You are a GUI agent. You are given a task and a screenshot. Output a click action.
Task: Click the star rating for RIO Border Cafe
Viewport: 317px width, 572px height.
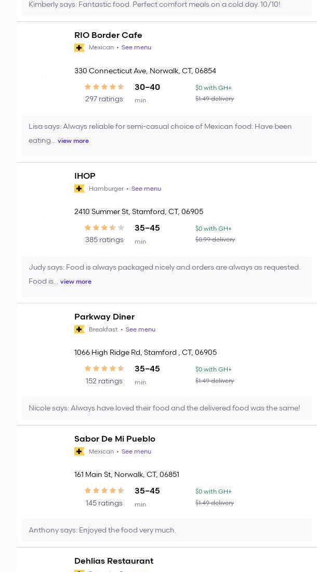click(104, 87)
